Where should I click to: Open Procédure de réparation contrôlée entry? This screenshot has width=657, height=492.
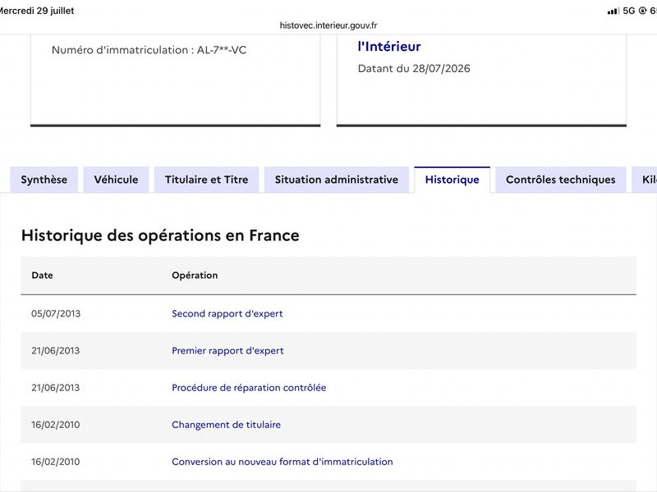pyautogui.click(x=249, y=387)
